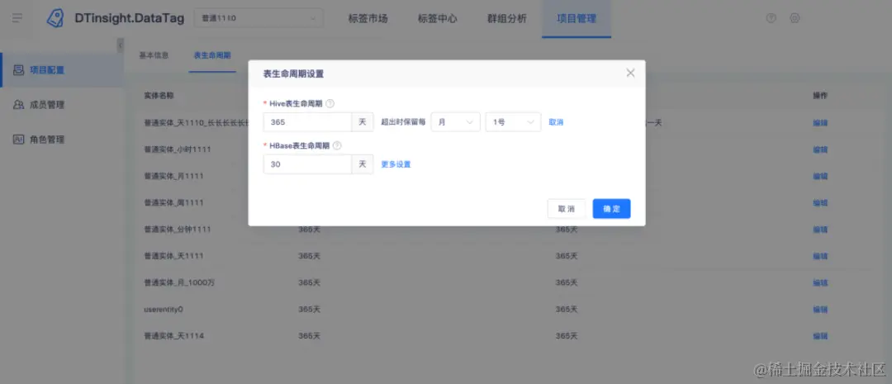Click 编辑 for 普通实体_天1114
The width and height of the screenshot is (892, 384).
click(x=820, y=336)
